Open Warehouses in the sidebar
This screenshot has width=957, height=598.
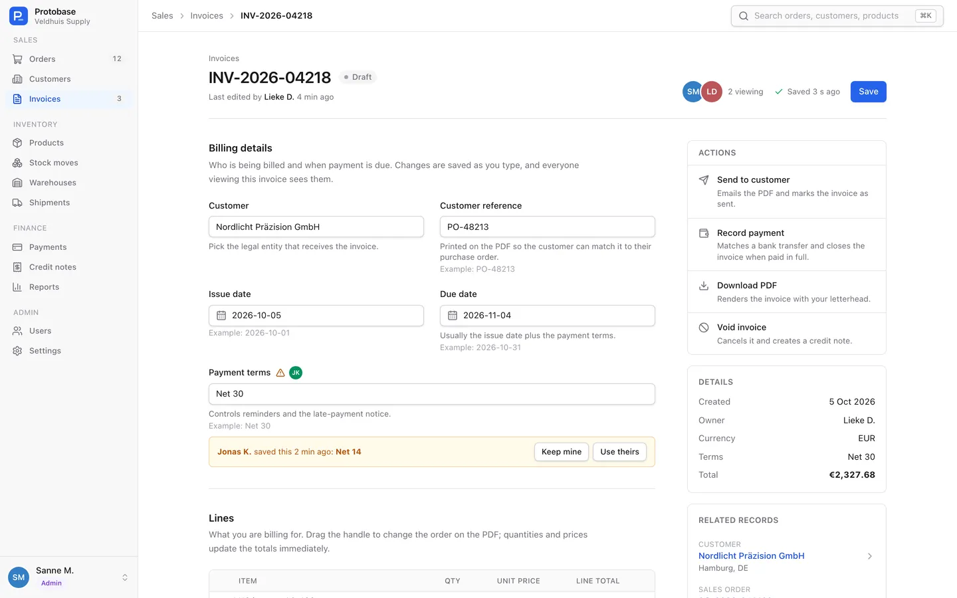click(69, 183)
